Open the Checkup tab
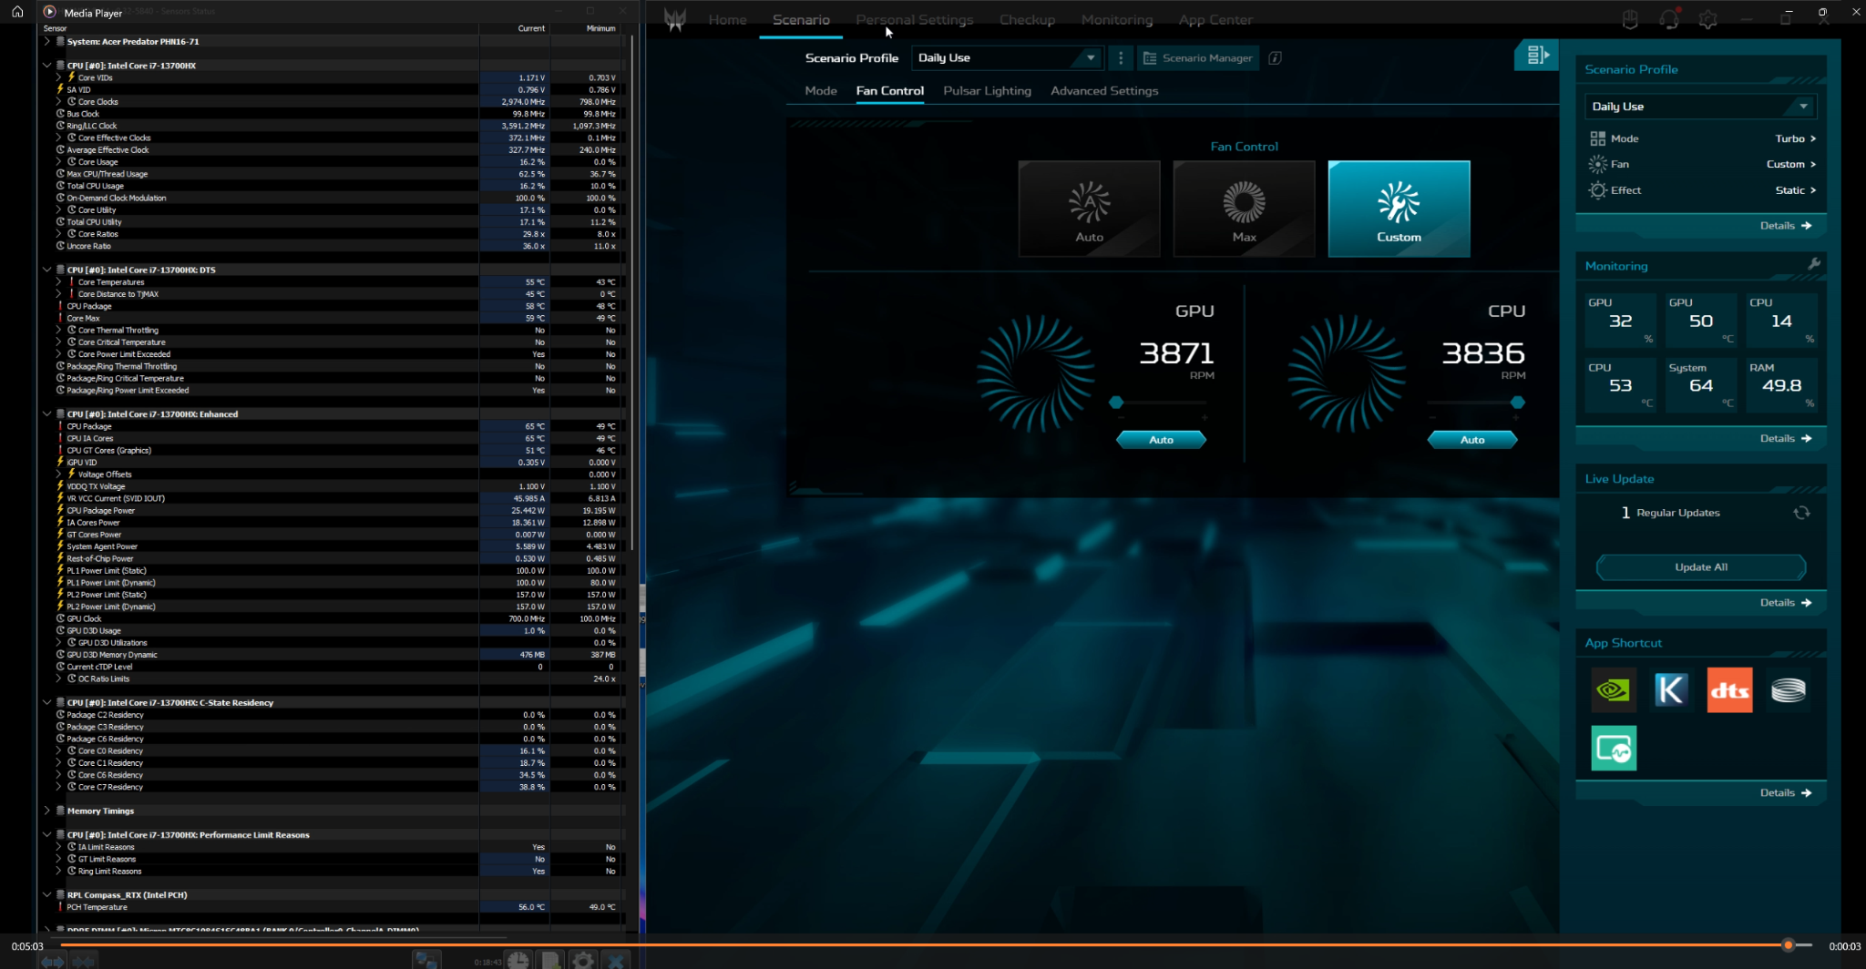The height and width of the screenshot is (969, 1866). (1027, 20)
